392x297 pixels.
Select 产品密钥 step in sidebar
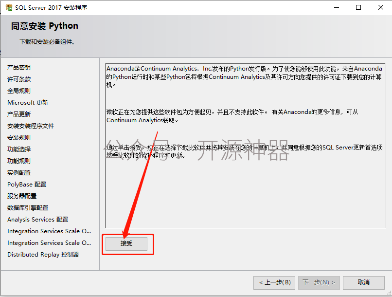pyautogui.click(x=19, y=68)
